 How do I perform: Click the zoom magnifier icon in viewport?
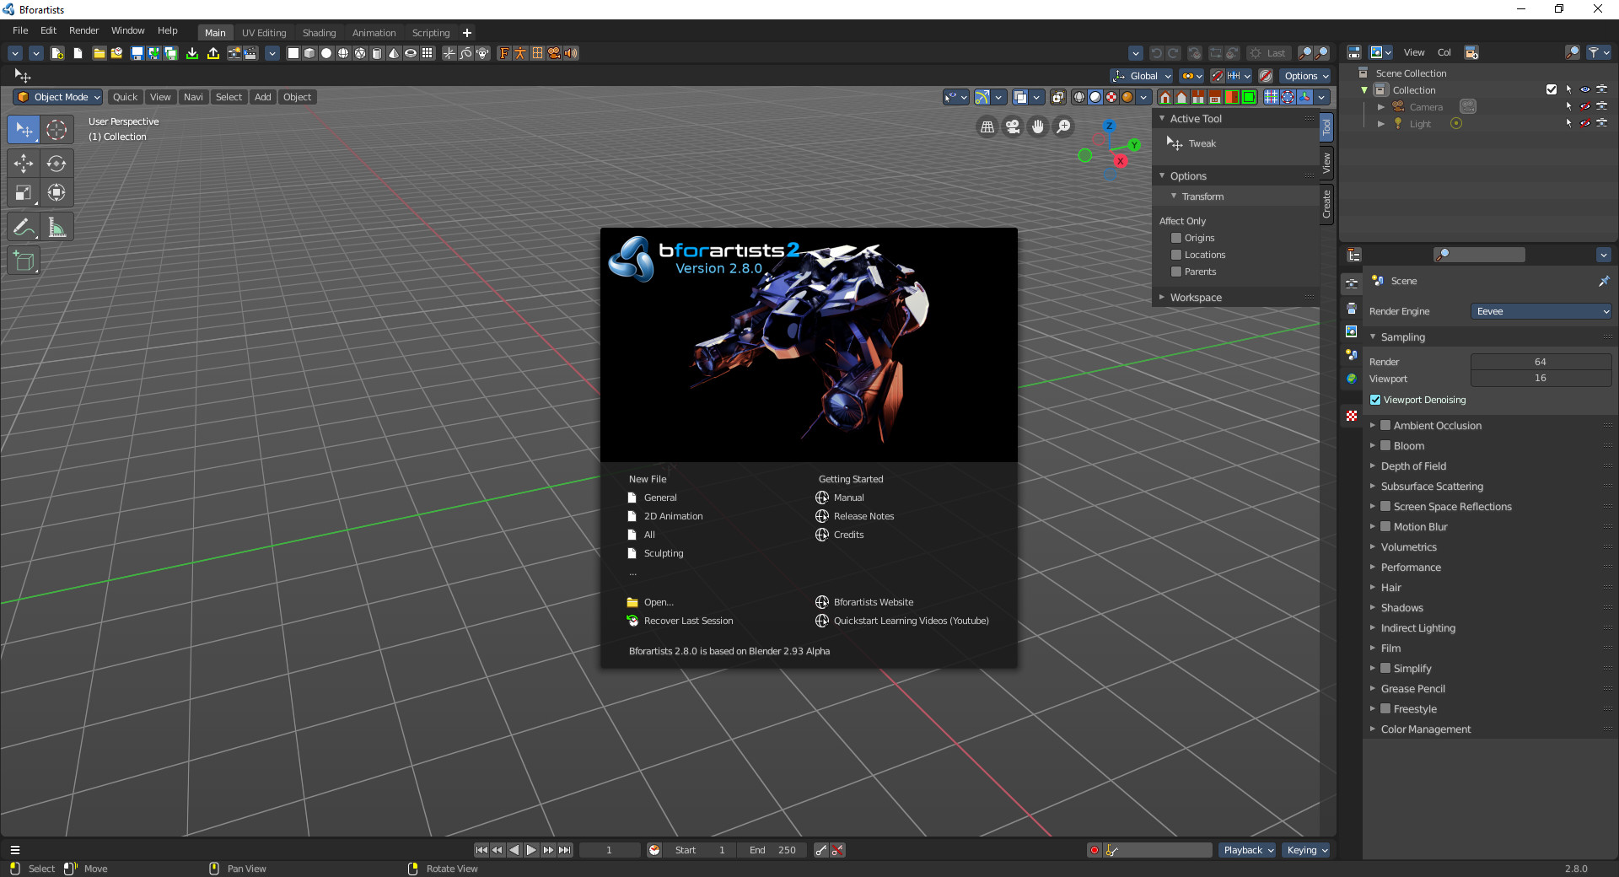tap(1064, 126)
